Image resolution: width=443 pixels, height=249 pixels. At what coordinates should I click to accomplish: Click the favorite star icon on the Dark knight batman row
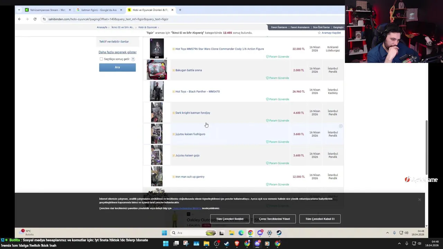click(x=173, y=113)
